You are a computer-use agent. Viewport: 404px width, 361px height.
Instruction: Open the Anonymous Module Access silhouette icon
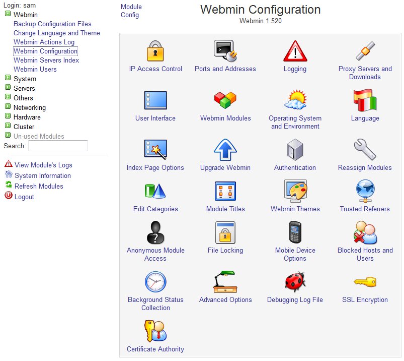pos(155,232)
